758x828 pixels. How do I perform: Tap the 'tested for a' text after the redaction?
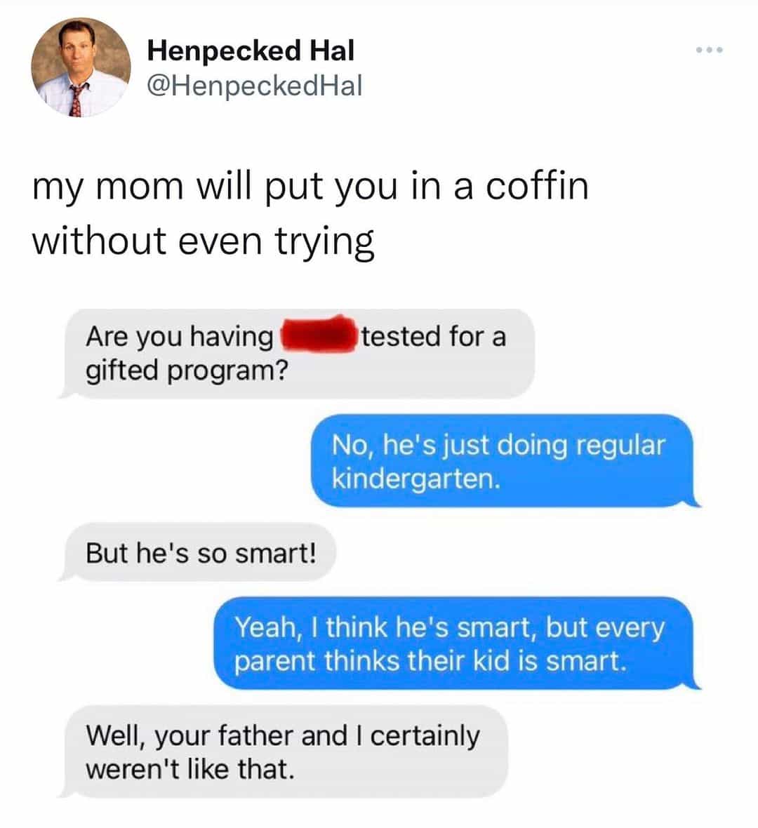(x=434, y=336)
